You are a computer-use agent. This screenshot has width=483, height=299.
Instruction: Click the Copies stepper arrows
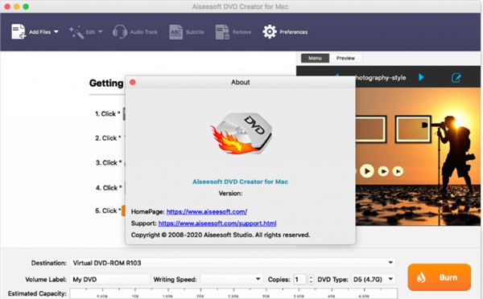point(311,280)
